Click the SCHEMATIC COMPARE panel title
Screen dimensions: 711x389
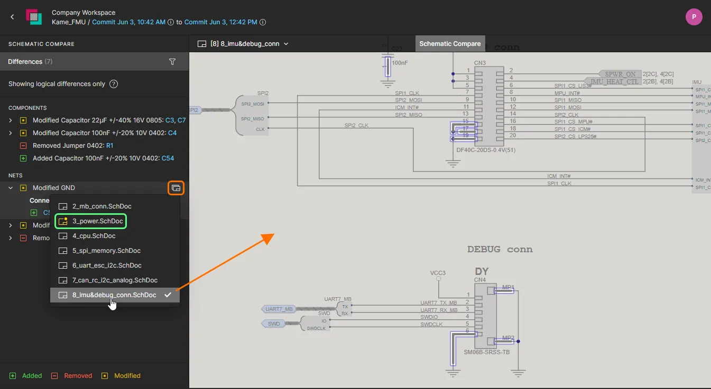[41, 44]
